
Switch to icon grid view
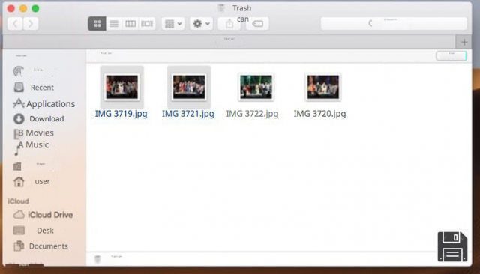(x=97, y=23)
